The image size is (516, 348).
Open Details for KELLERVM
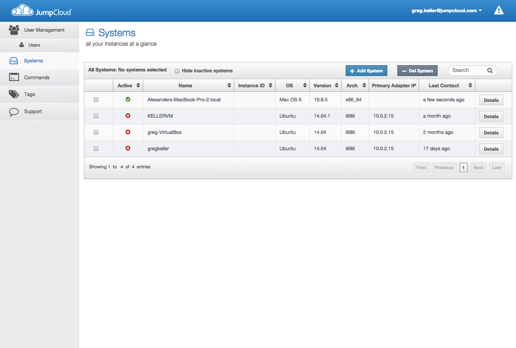[x=491, y=116]
